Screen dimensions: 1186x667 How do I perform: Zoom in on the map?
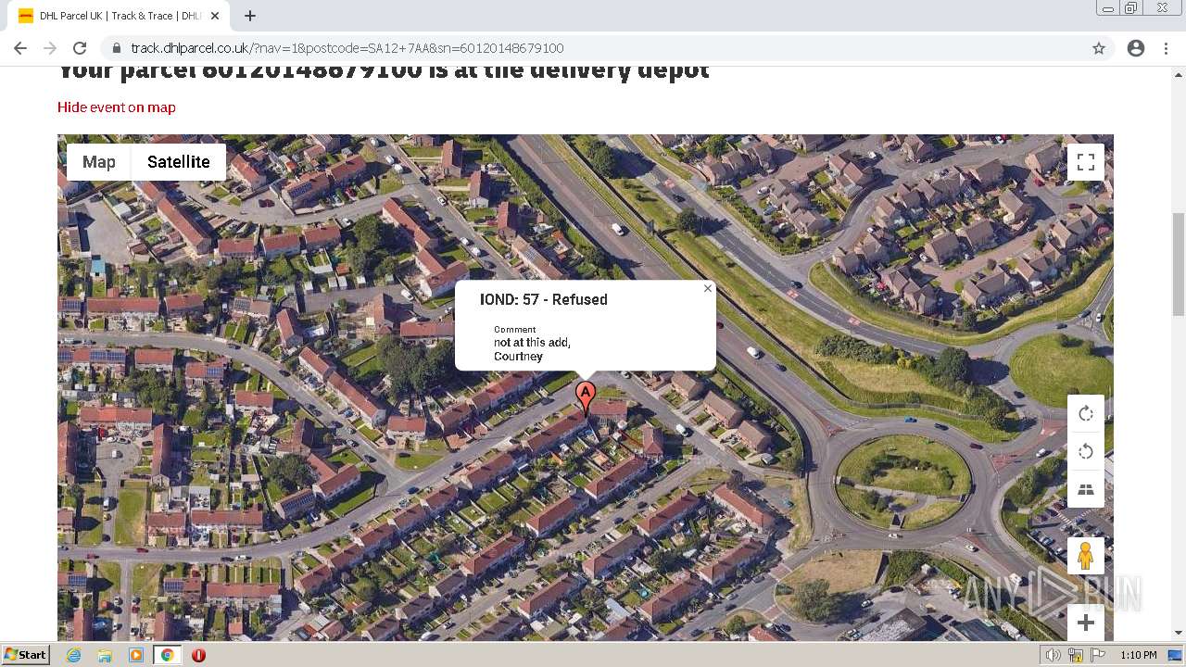tap(1086, 623)
